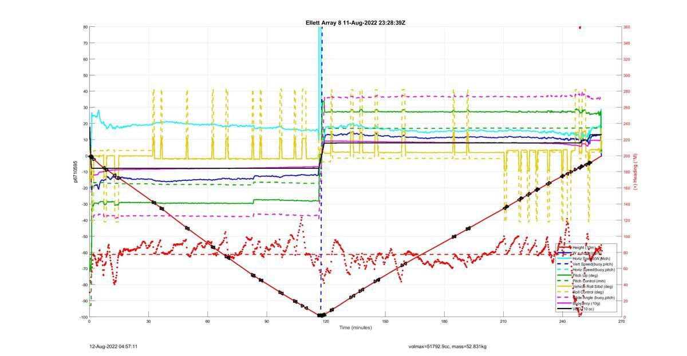
Task: Click the x-axis tick label '150'
Action: click(385, 321)
